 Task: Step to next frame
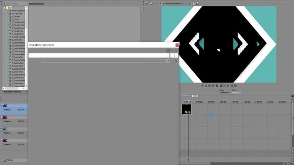click(236, 86)
